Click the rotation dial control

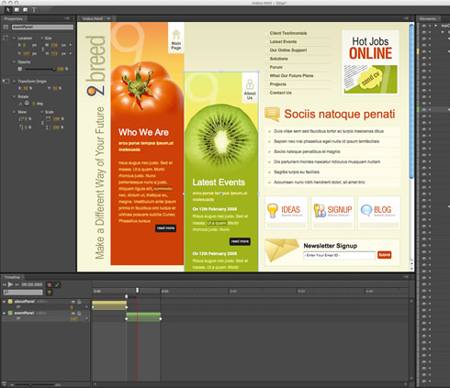click(x=27, y=104)
